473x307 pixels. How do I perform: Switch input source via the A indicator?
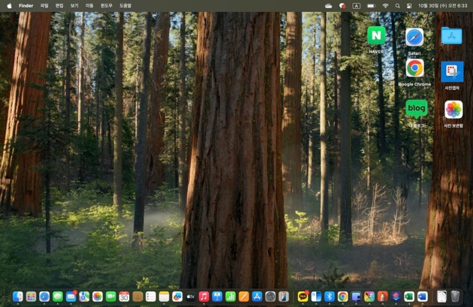pyautogui.click(x=357, y=6)
